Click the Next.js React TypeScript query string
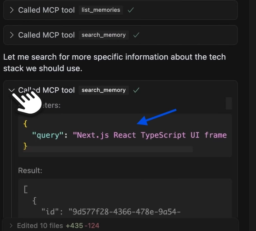 tap(150, 135)
